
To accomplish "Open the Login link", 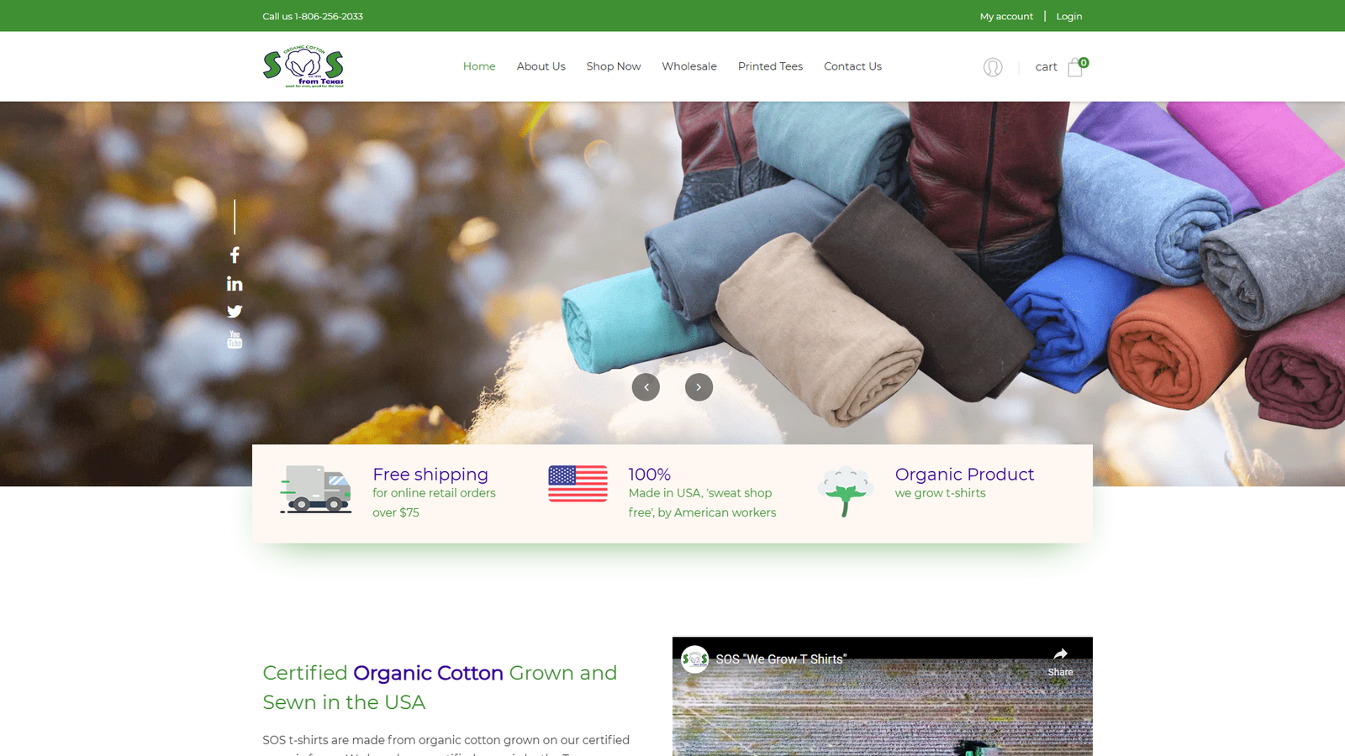I will tap(1068, 16).
